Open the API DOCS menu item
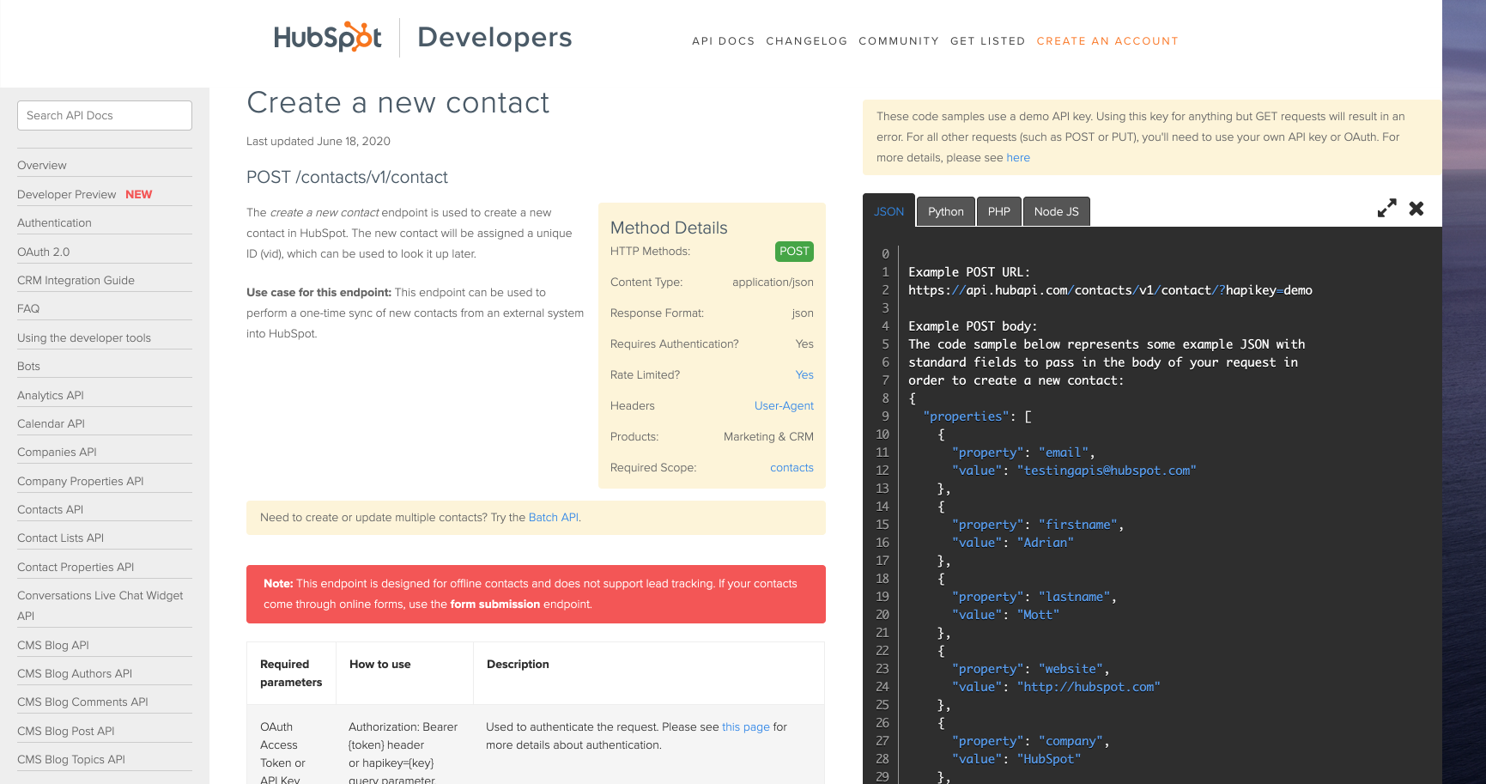This screenshot has height=784, width=1486. tap(723, 41)
